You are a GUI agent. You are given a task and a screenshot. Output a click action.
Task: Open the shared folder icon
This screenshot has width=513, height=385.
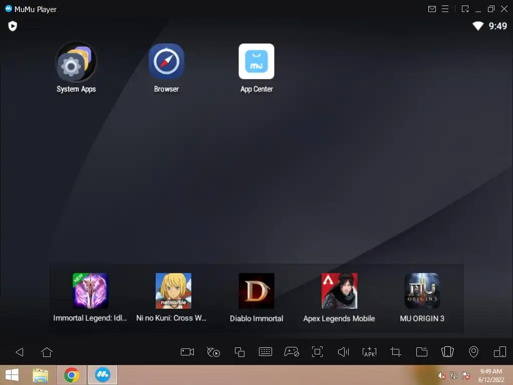coord(421,352)
